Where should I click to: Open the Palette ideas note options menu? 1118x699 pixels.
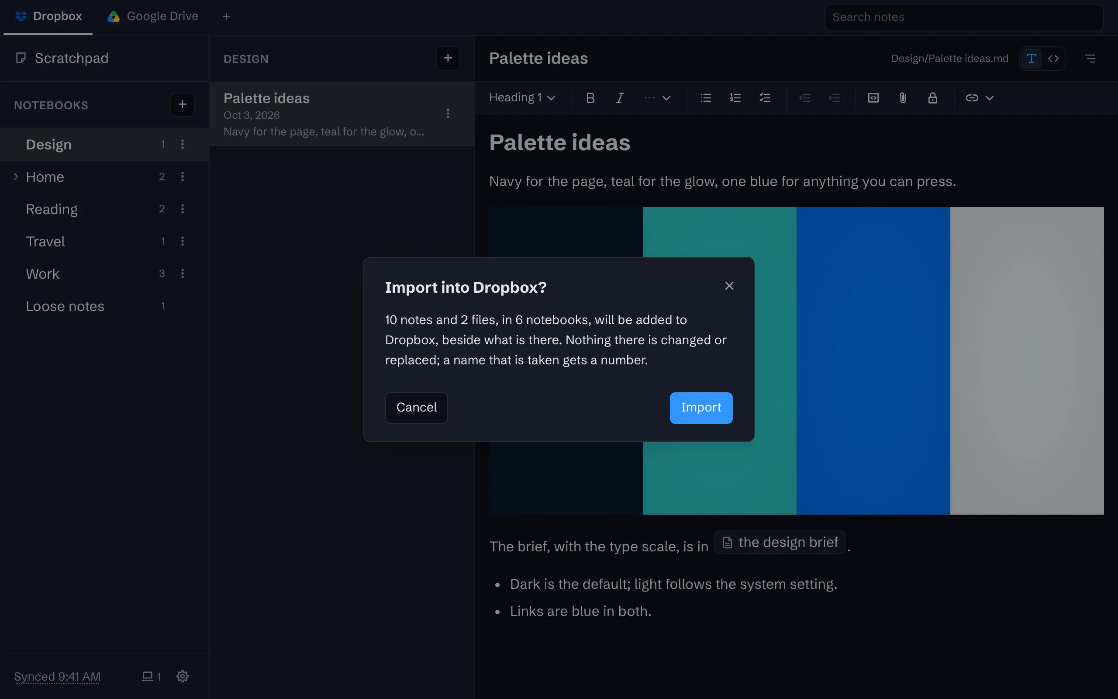448,114
